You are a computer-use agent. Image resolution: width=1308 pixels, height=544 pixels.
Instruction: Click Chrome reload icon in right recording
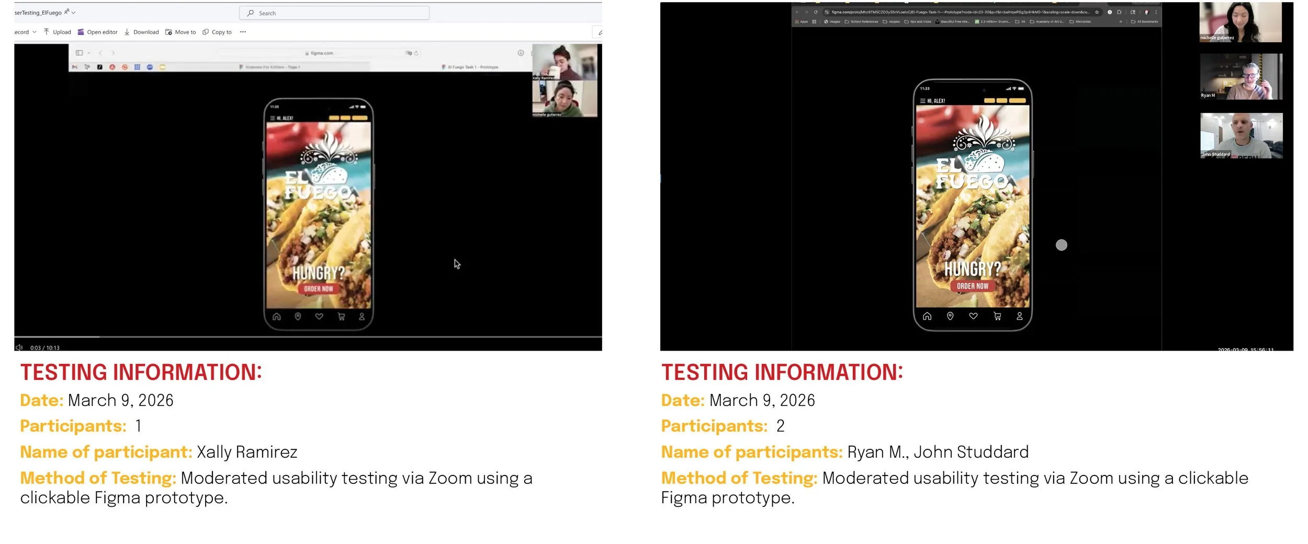[x=815, y=12]
